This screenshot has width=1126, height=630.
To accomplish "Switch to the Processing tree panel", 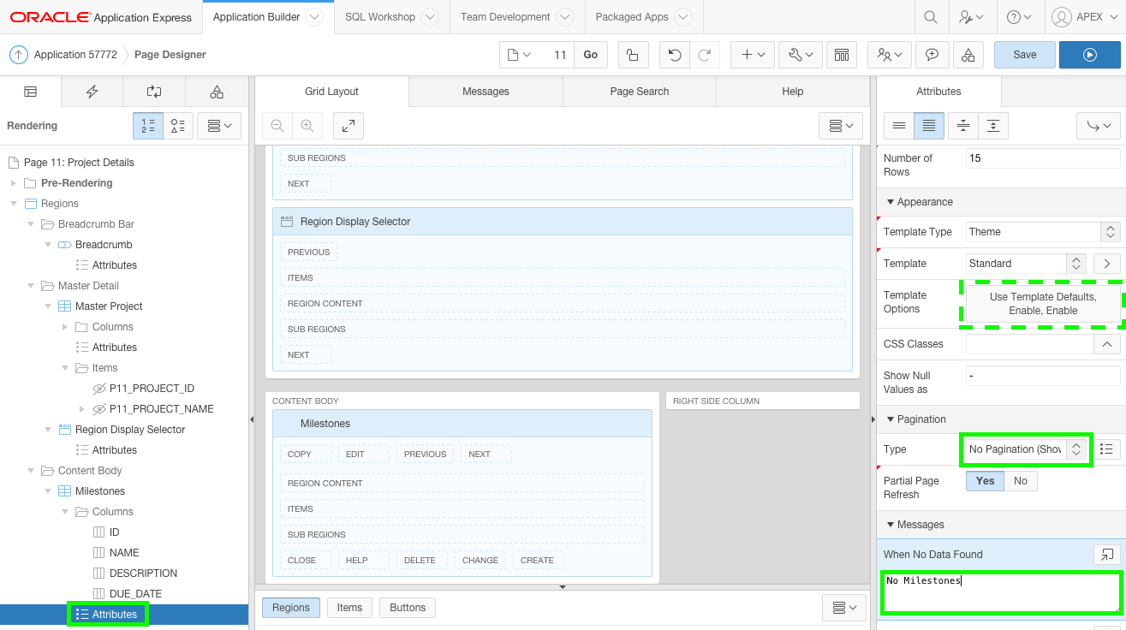I will 153,92.
